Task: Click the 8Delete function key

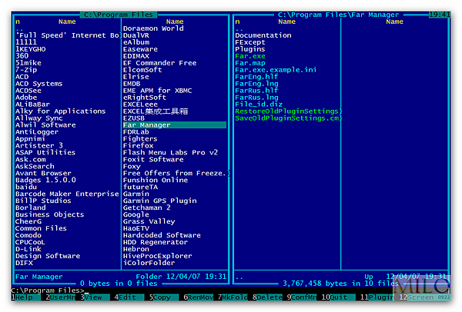Action: point(267,297)
